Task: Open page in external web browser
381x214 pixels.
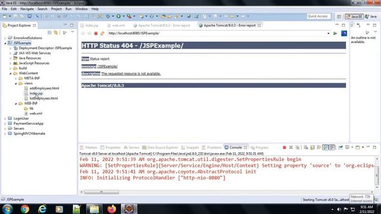Action: [344, 33]
